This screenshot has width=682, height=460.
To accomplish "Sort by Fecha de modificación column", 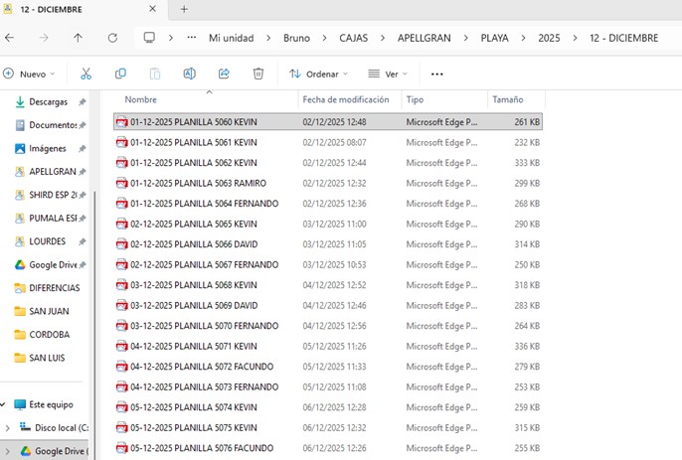I will pyautogui.click(x=346, y=99).
